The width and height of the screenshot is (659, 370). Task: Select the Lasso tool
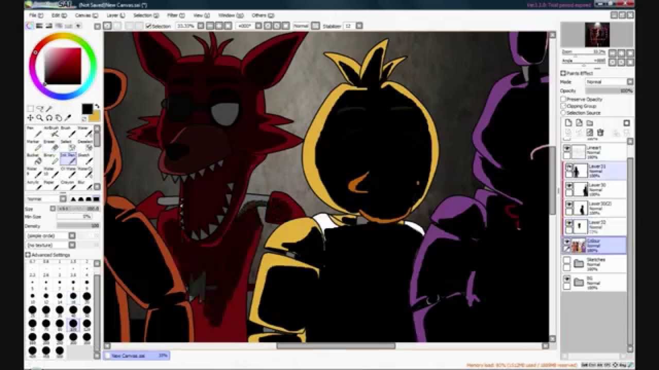click(x=40, y=108)
